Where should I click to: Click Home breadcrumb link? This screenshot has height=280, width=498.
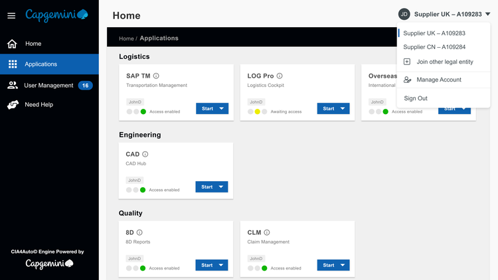126,38
